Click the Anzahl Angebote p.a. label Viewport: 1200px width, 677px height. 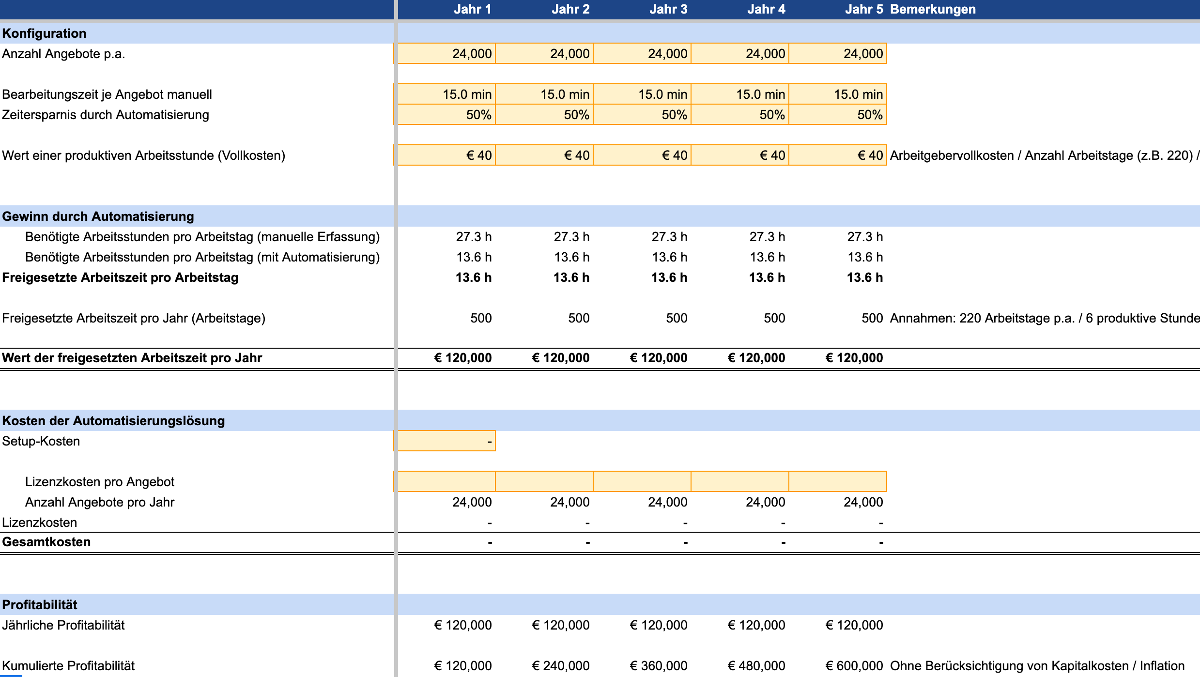[63, 54]
